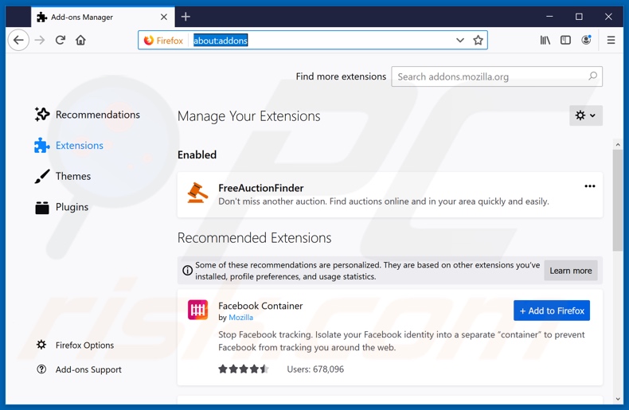The height and width of the screenshot is (410, 629).
Task: Open a new tab with plus icon
Action: point(186,17)
